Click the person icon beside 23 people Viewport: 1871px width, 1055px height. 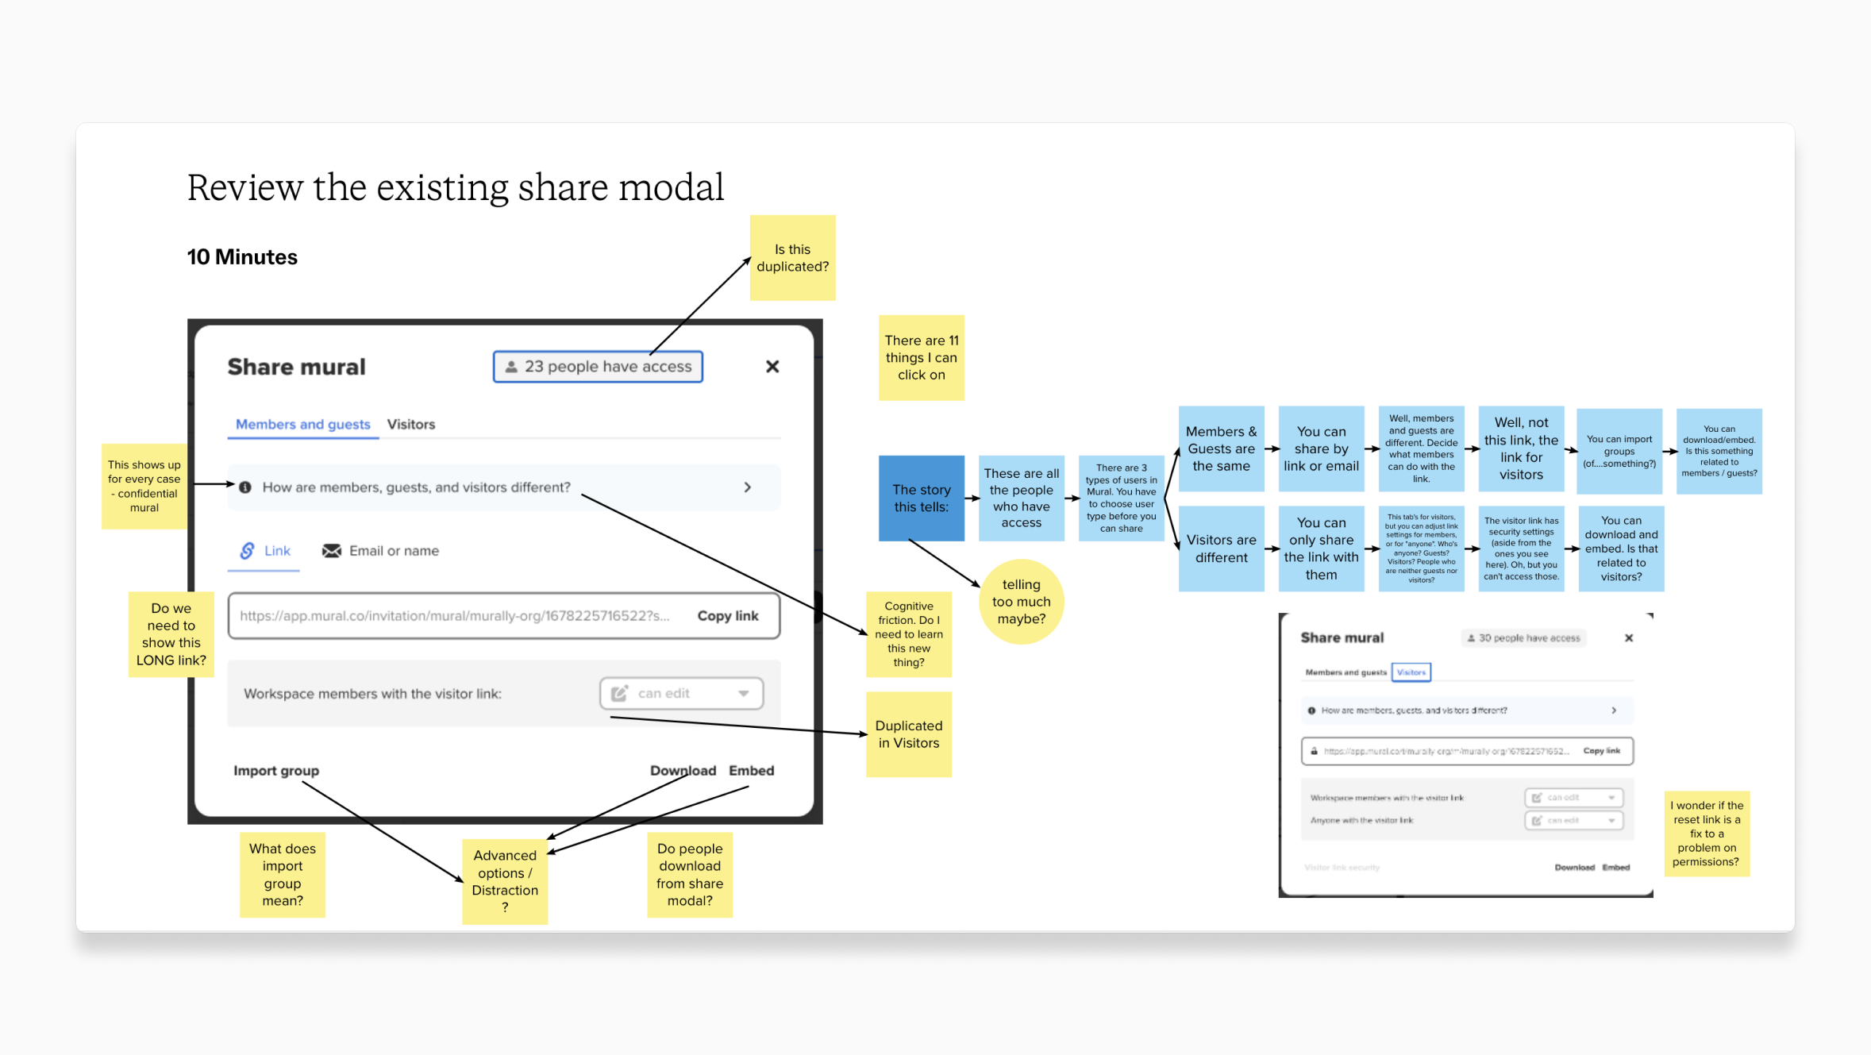click(x=512, y=367)
